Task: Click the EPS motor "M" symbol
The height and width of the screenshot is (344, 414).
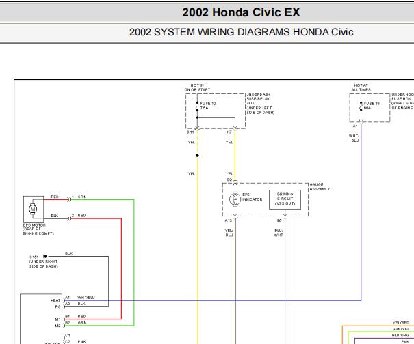Action: pos(33,209)
